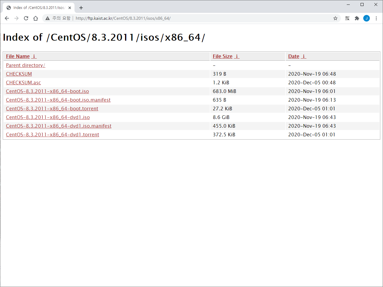
Task: Click the page heading Index of /CentOS/8.3.2011/isos/x86_64/
Action: (x=104, y=37)
